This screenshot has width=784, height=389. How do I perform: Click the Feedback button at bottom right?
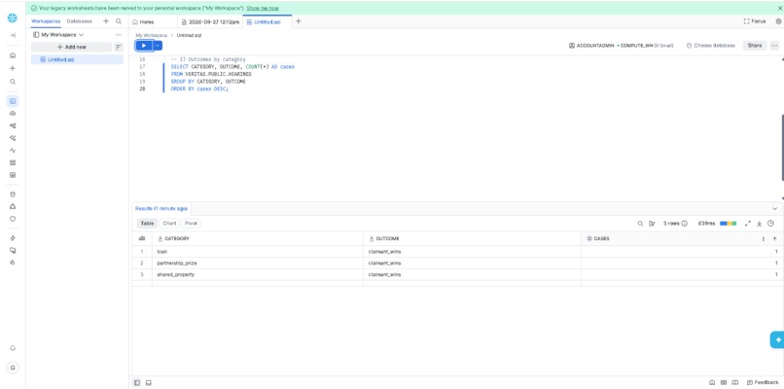pos(763,382)
